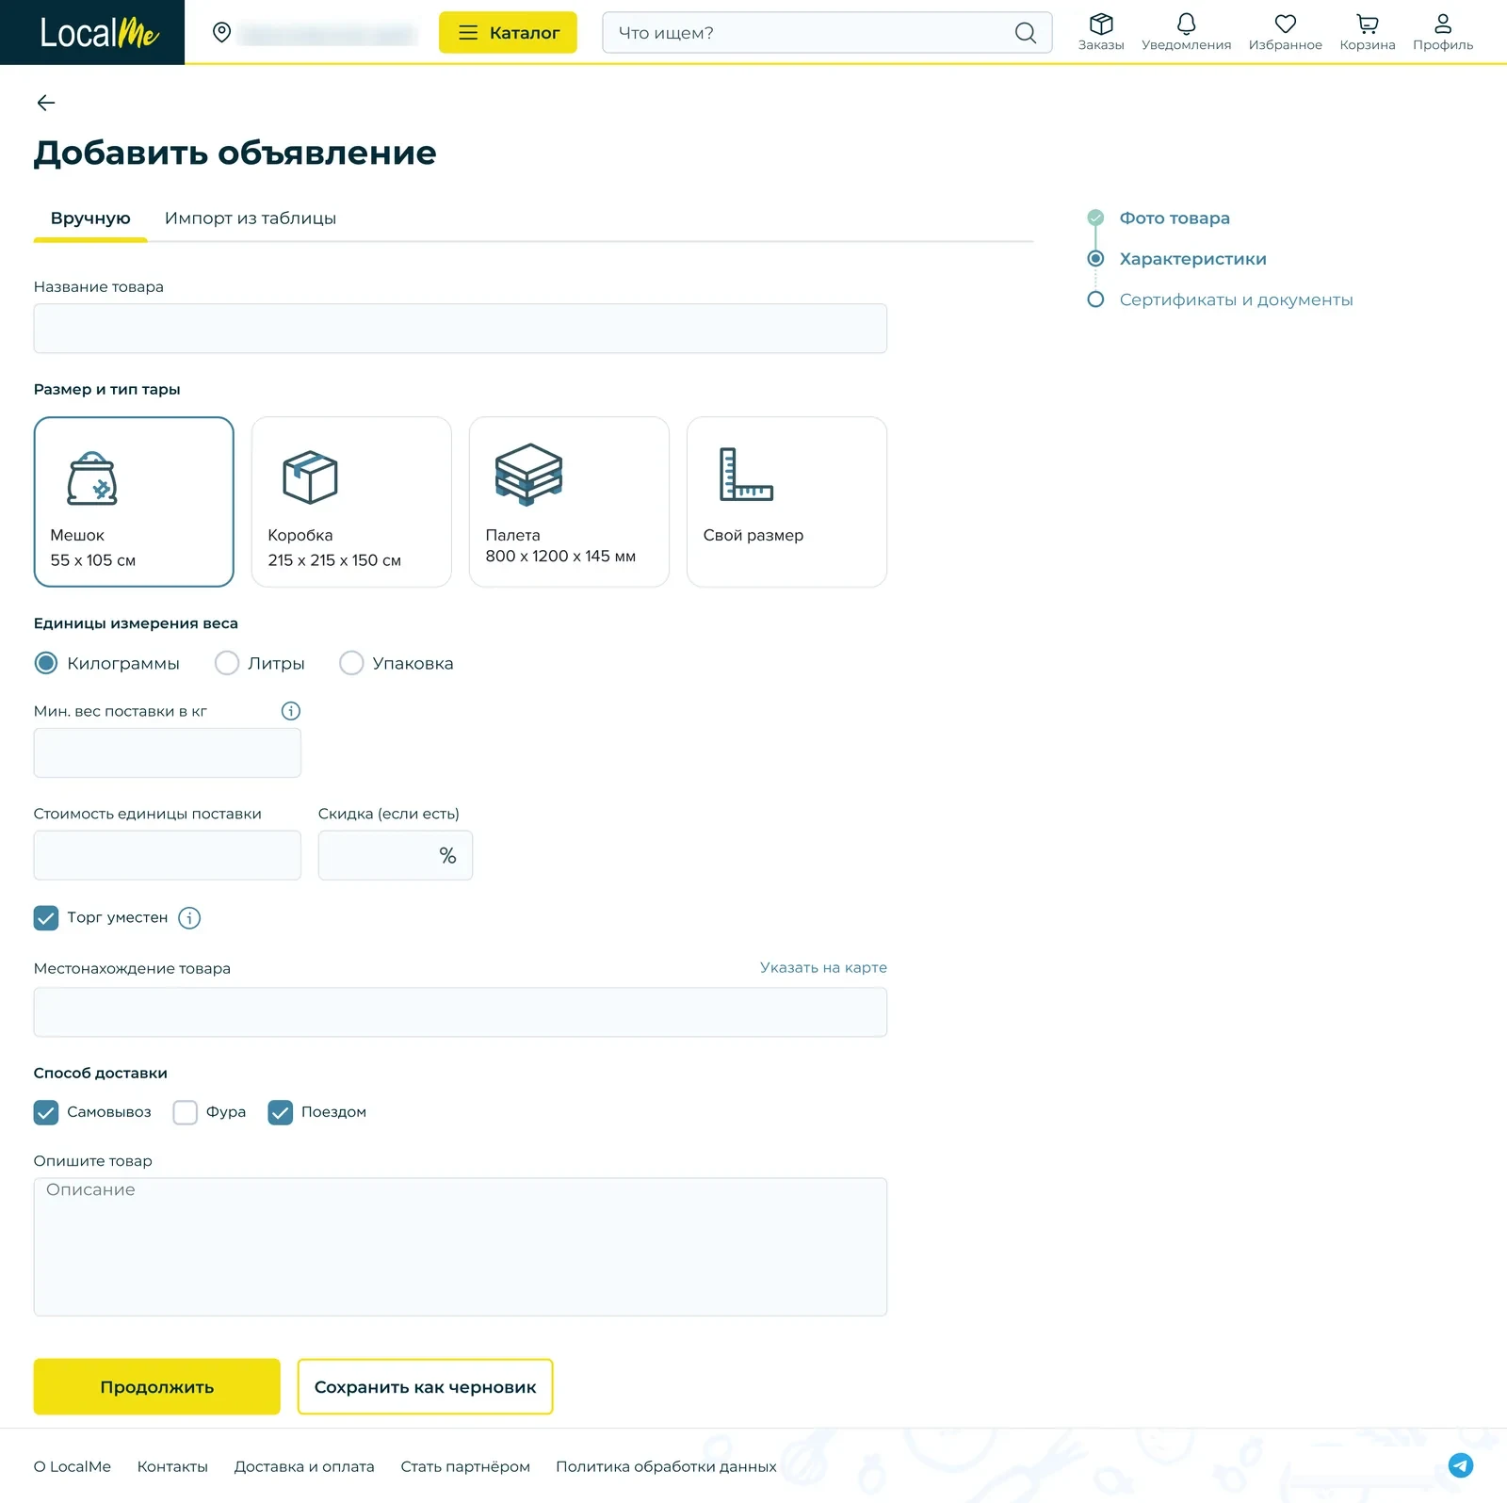Focus the Название товара input field
Screen dimensions: 1507x1503
tap(461, 329)
